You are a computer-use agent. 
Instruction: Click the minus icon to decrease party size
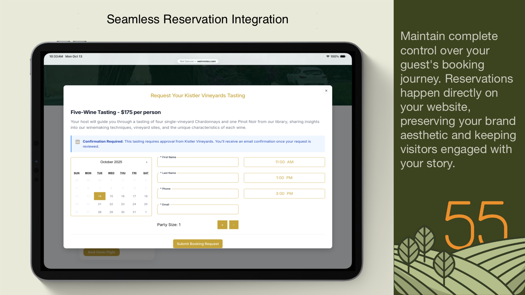point(233,225)
